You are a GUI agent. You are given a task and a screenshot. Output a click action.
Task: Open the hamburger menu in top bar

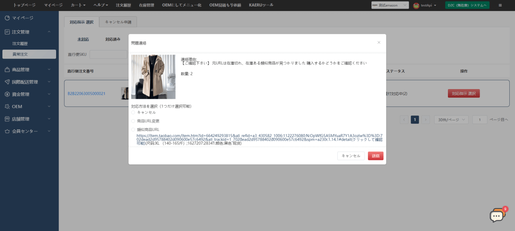tap(500, 5)
